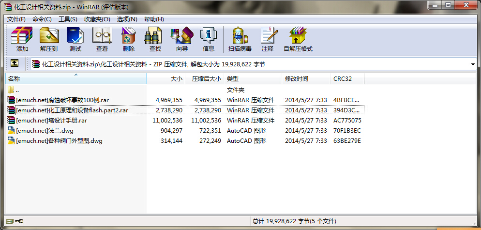Image resolution: width=481 pixels, height=230 pixels.
Task: Open the 文件(F) menu
Action: point(16,19)
